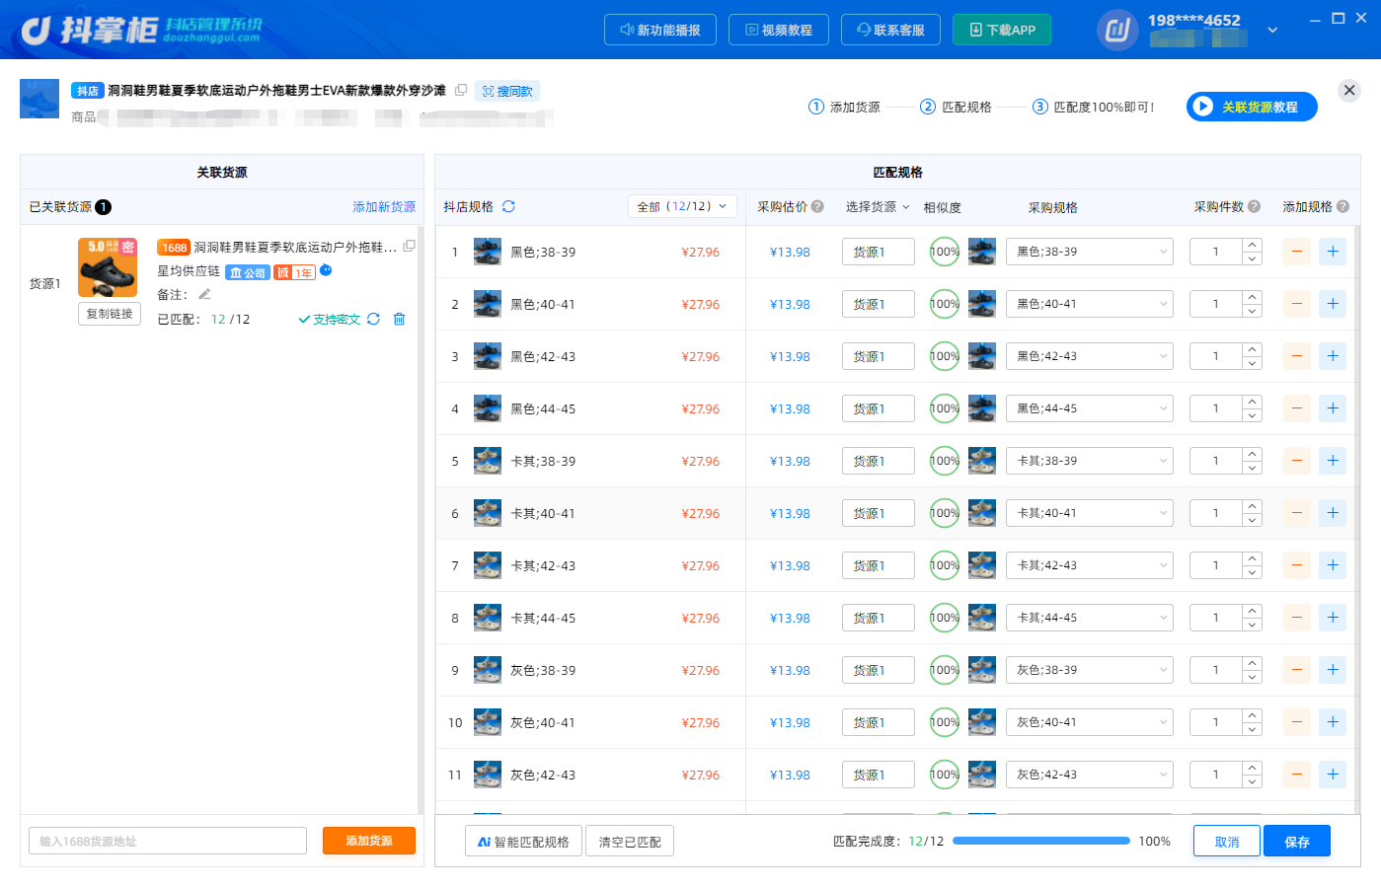1381x887 pixels.
Task: Click 取消 to cancel
Action: pyautogui.click(x=1227, y=842)
